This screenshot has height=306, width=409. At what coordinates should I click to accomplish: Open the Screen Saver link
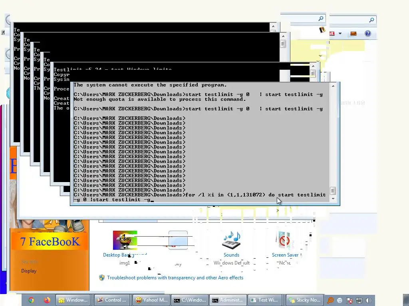click(285, 255)
